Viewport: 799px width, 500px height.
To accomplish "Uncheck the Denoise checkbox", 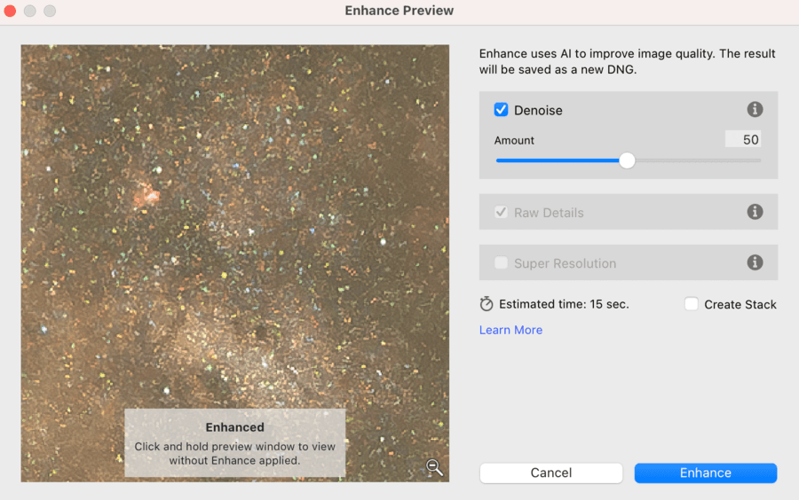I will [x=502, y=110].
